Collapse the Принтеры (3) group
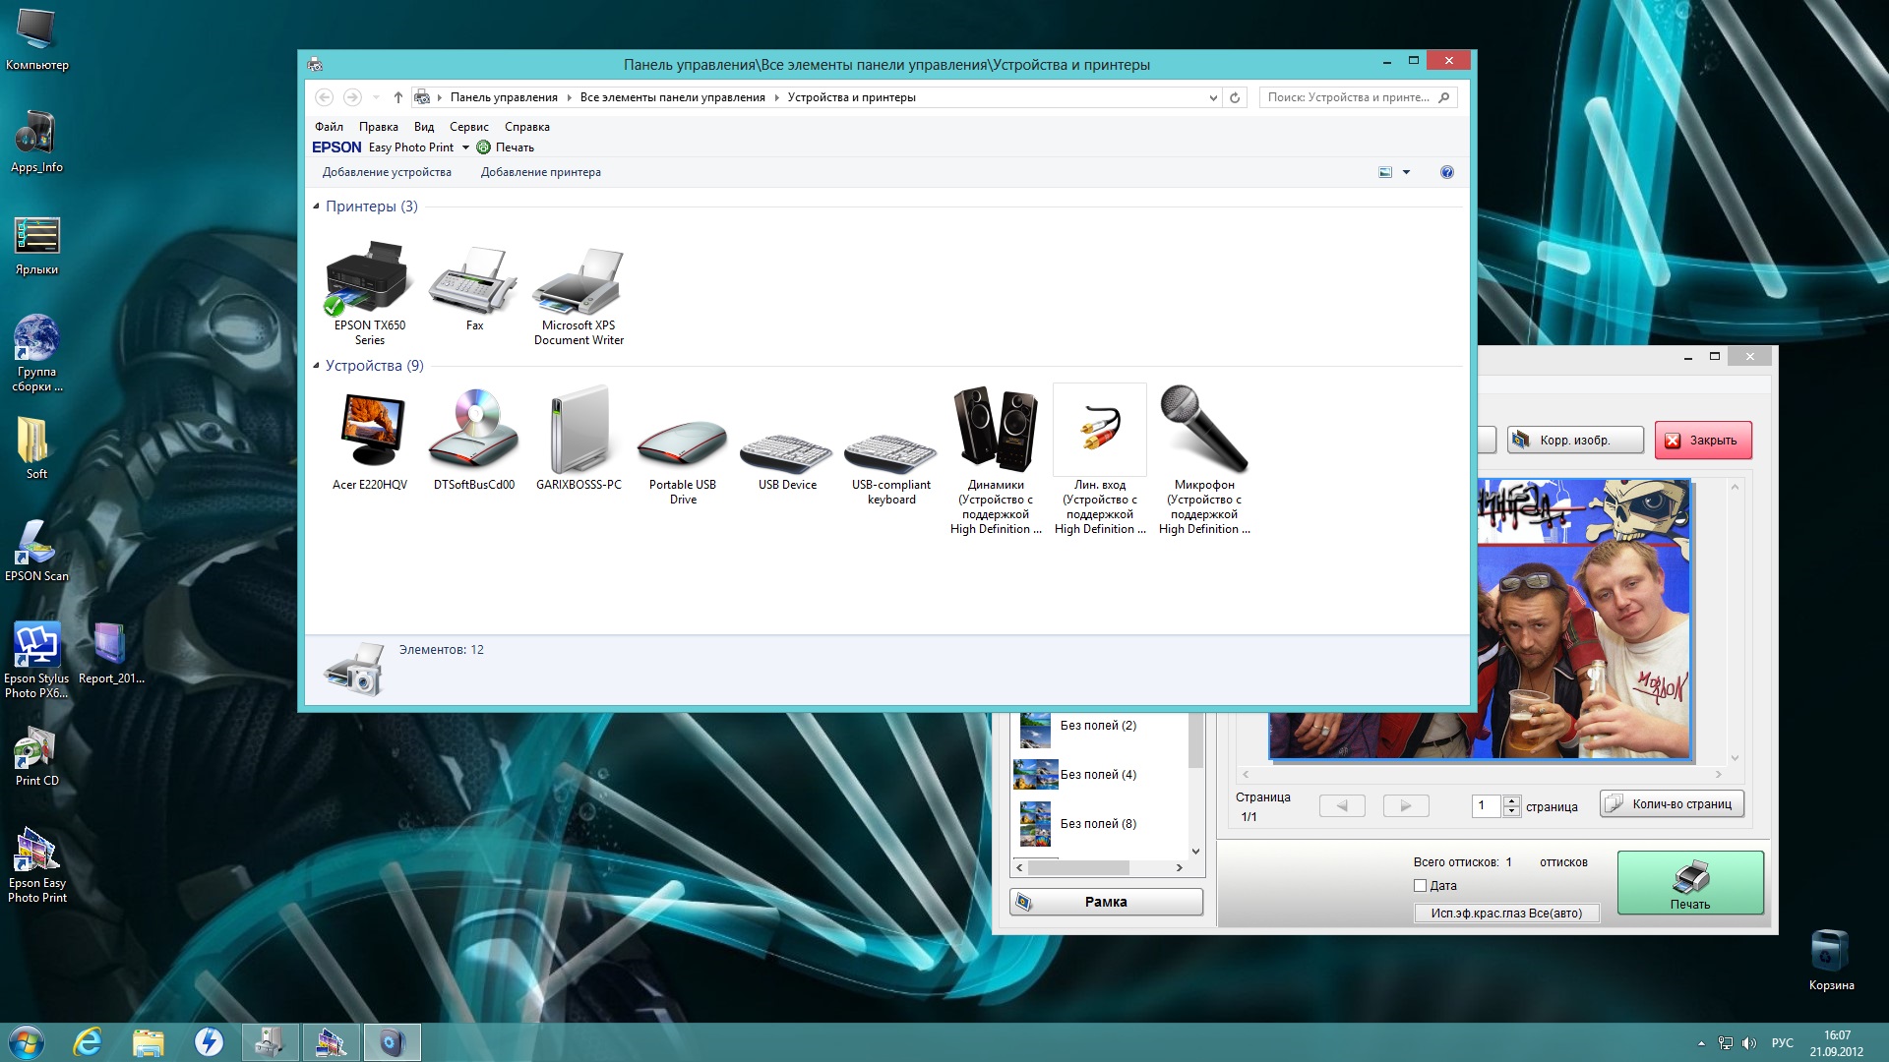 pyautogui.click(x=316, y=206)
